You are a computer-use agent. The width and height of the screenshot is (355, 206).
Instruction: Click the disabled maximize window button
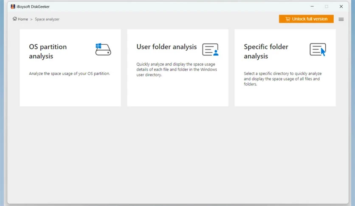(x=327, y=6)
